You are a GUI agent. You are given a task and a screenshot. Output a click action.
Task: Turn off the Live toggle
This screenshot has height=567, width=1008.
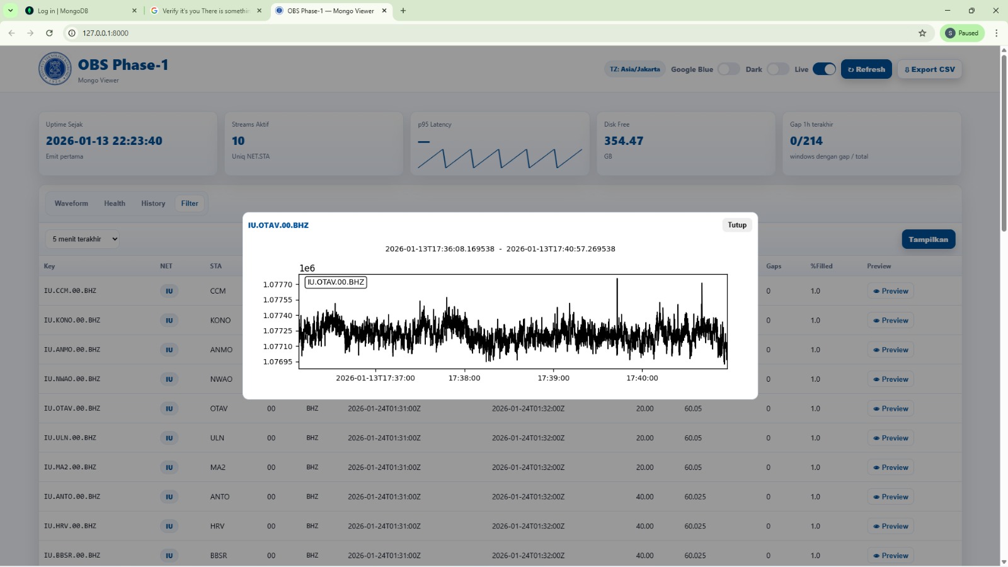[824, 69]
